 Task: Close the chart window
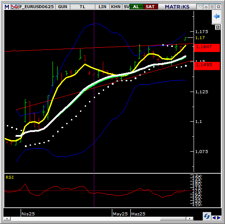219,7
